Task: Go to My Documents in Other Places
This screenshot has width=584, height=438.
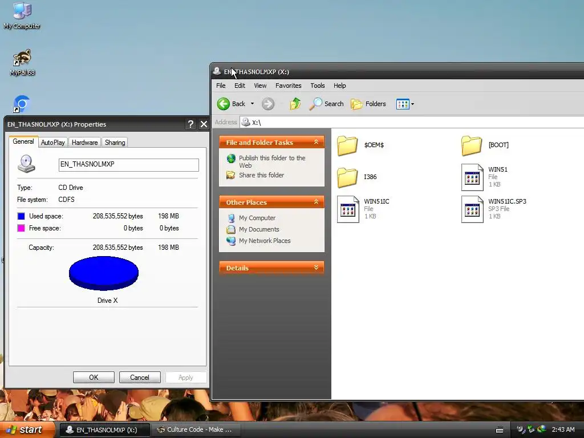Action: point(253,229)
